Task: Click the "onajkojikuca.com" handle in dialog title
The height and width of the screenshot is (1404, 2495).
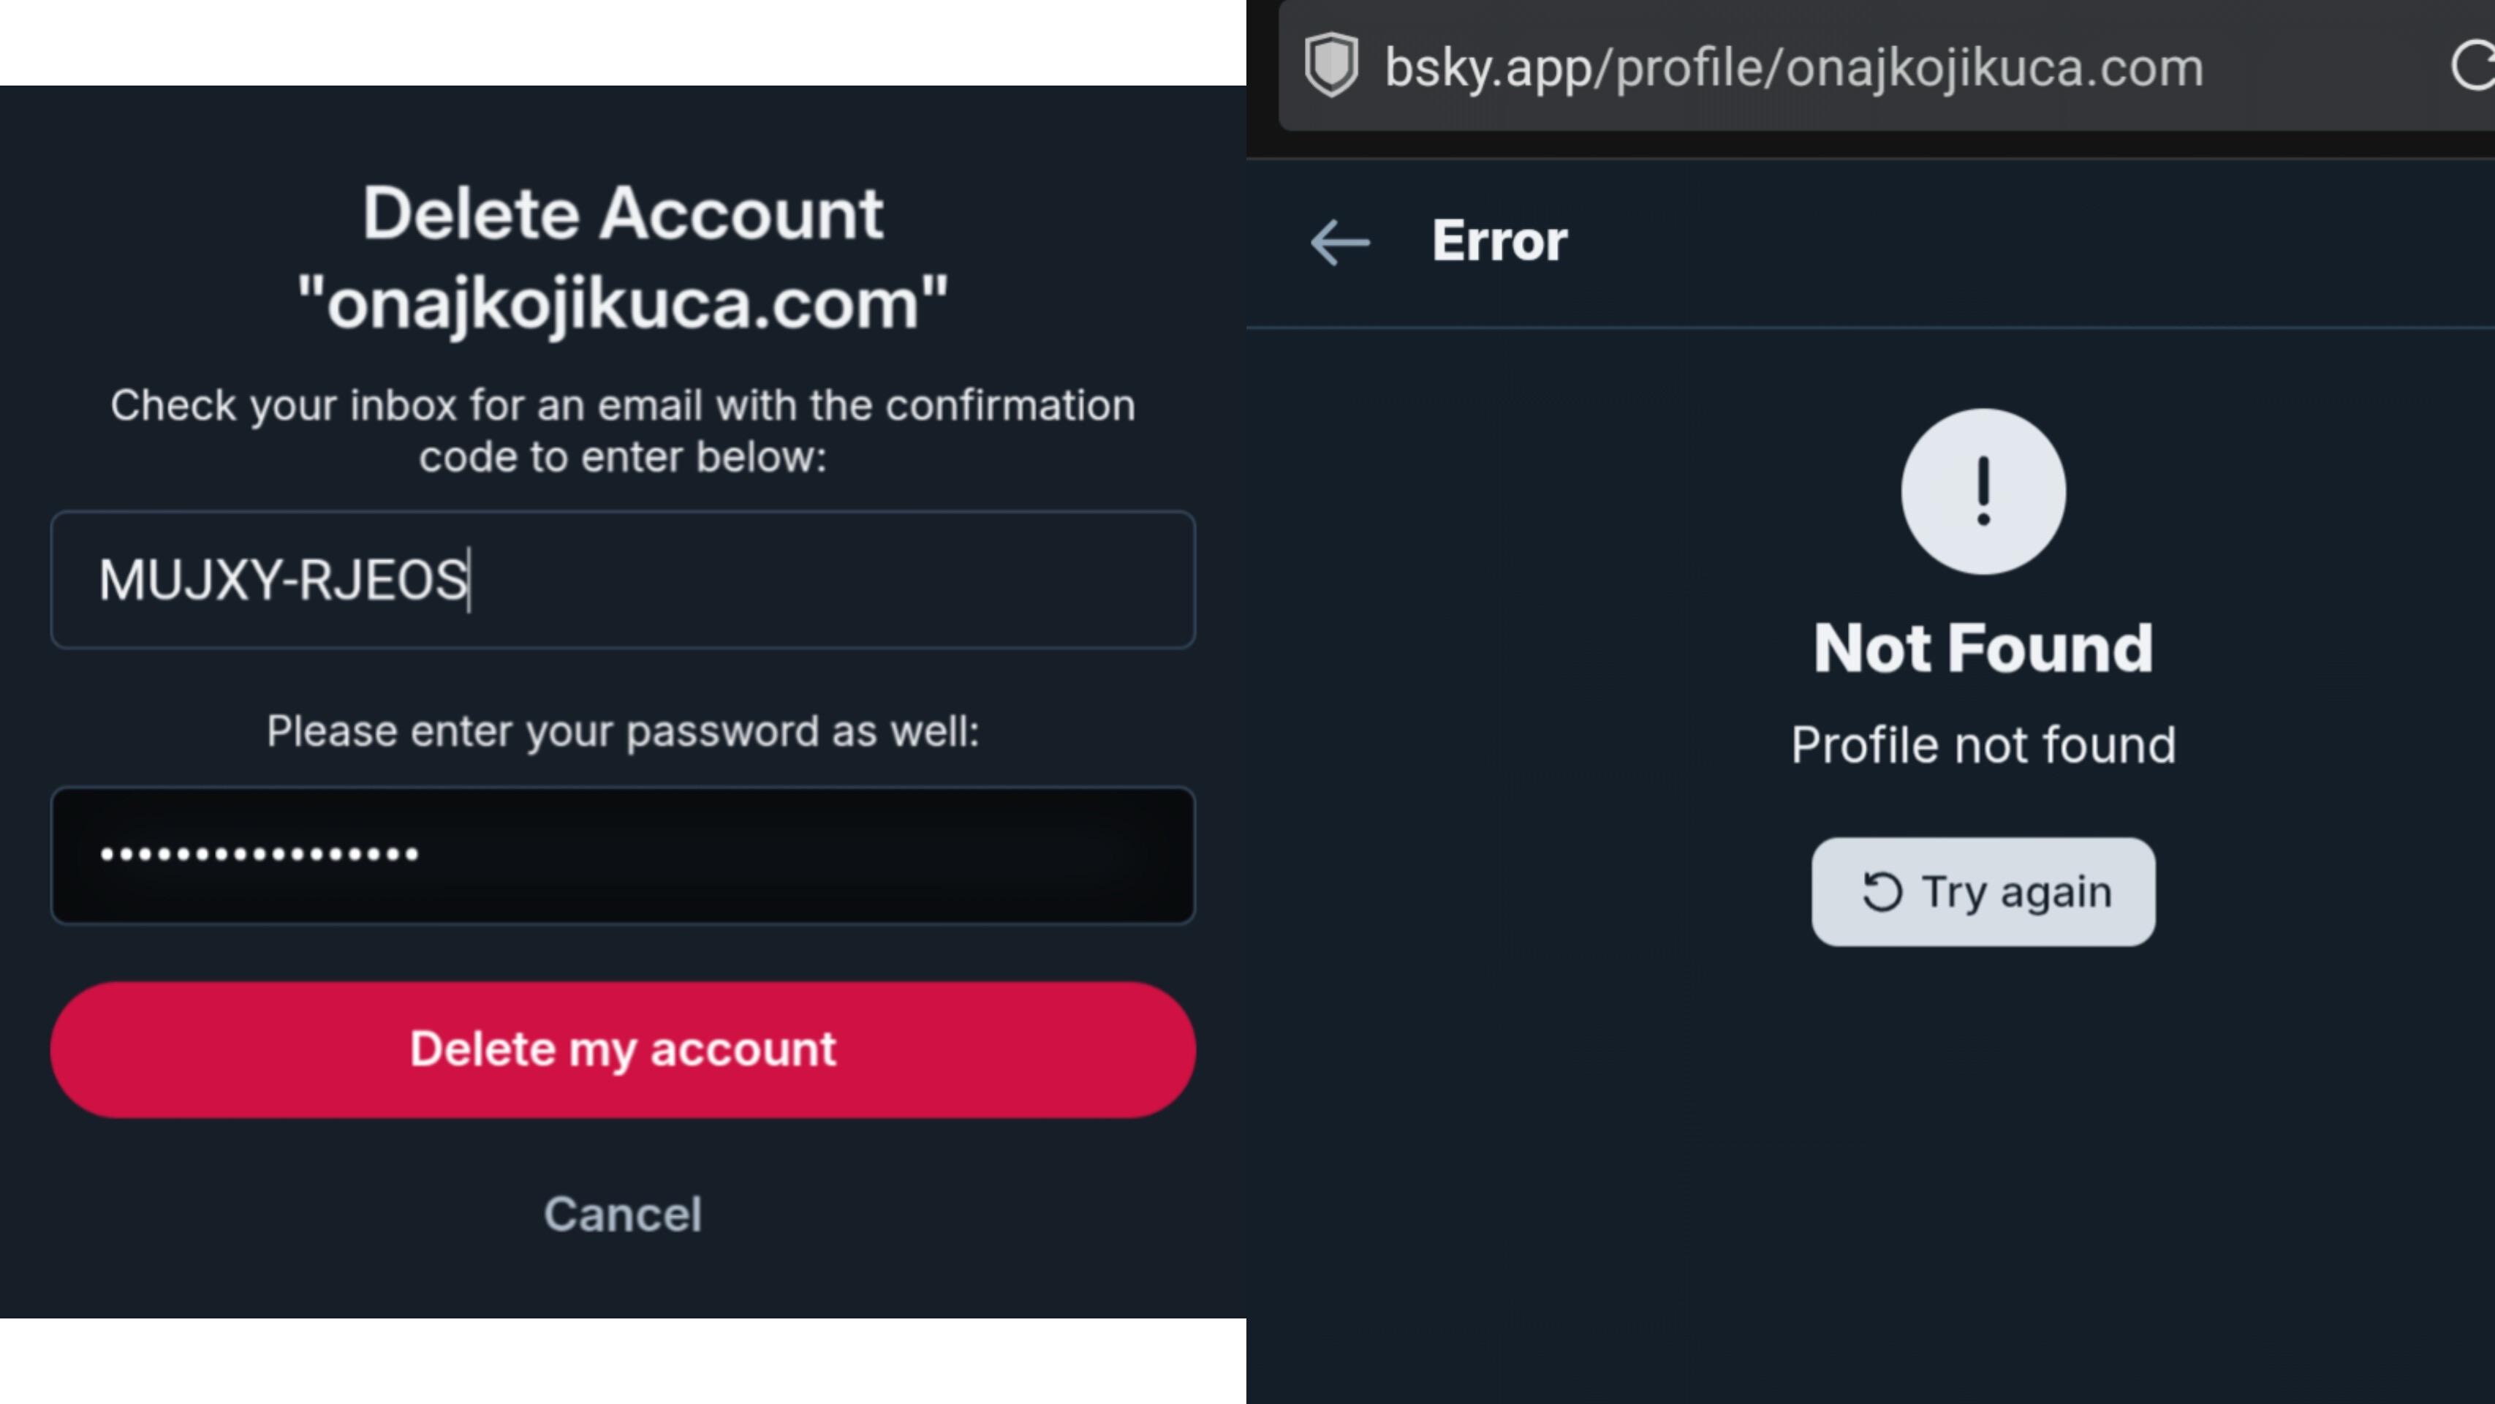Action: [x=623, y=303]
